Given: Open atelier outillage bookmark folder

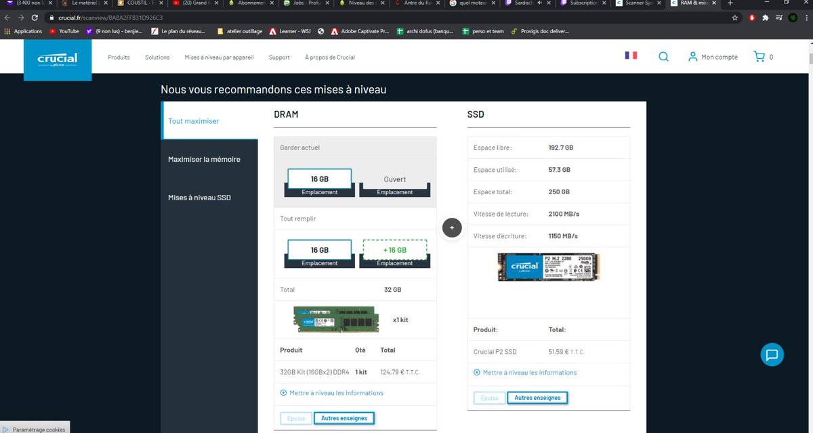Looking at the screenshot, I should click(x=241, y=31).
